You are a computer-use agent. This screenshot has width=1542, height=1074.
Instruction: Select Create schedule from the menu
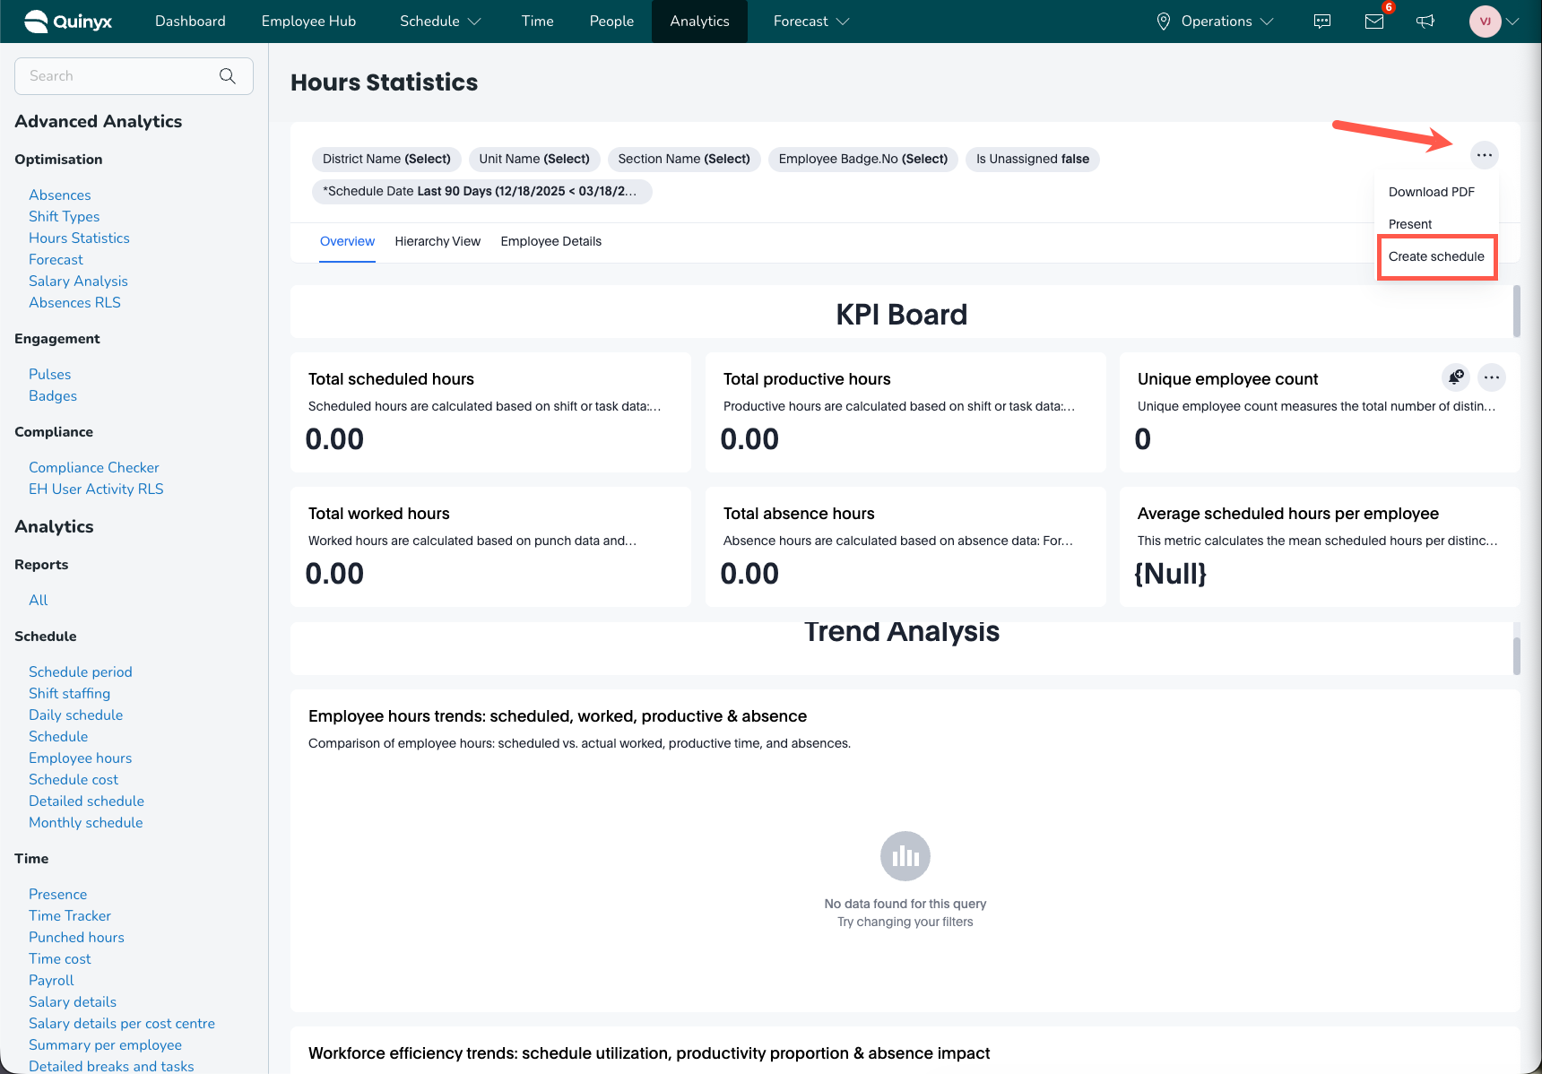point(1436,256)
